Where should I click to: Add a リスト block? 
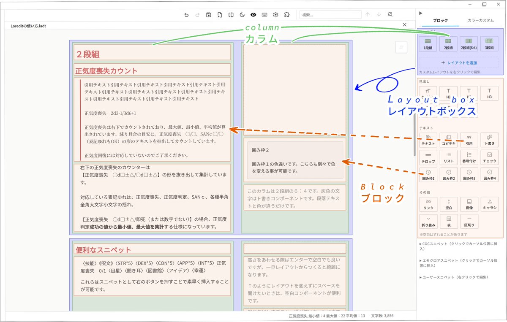pos(448,157)
